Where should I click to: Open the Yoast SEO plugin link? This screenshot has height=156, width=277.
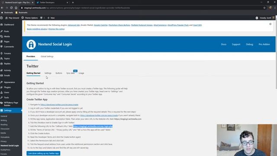pyautogui.click(x=197, y=25)
